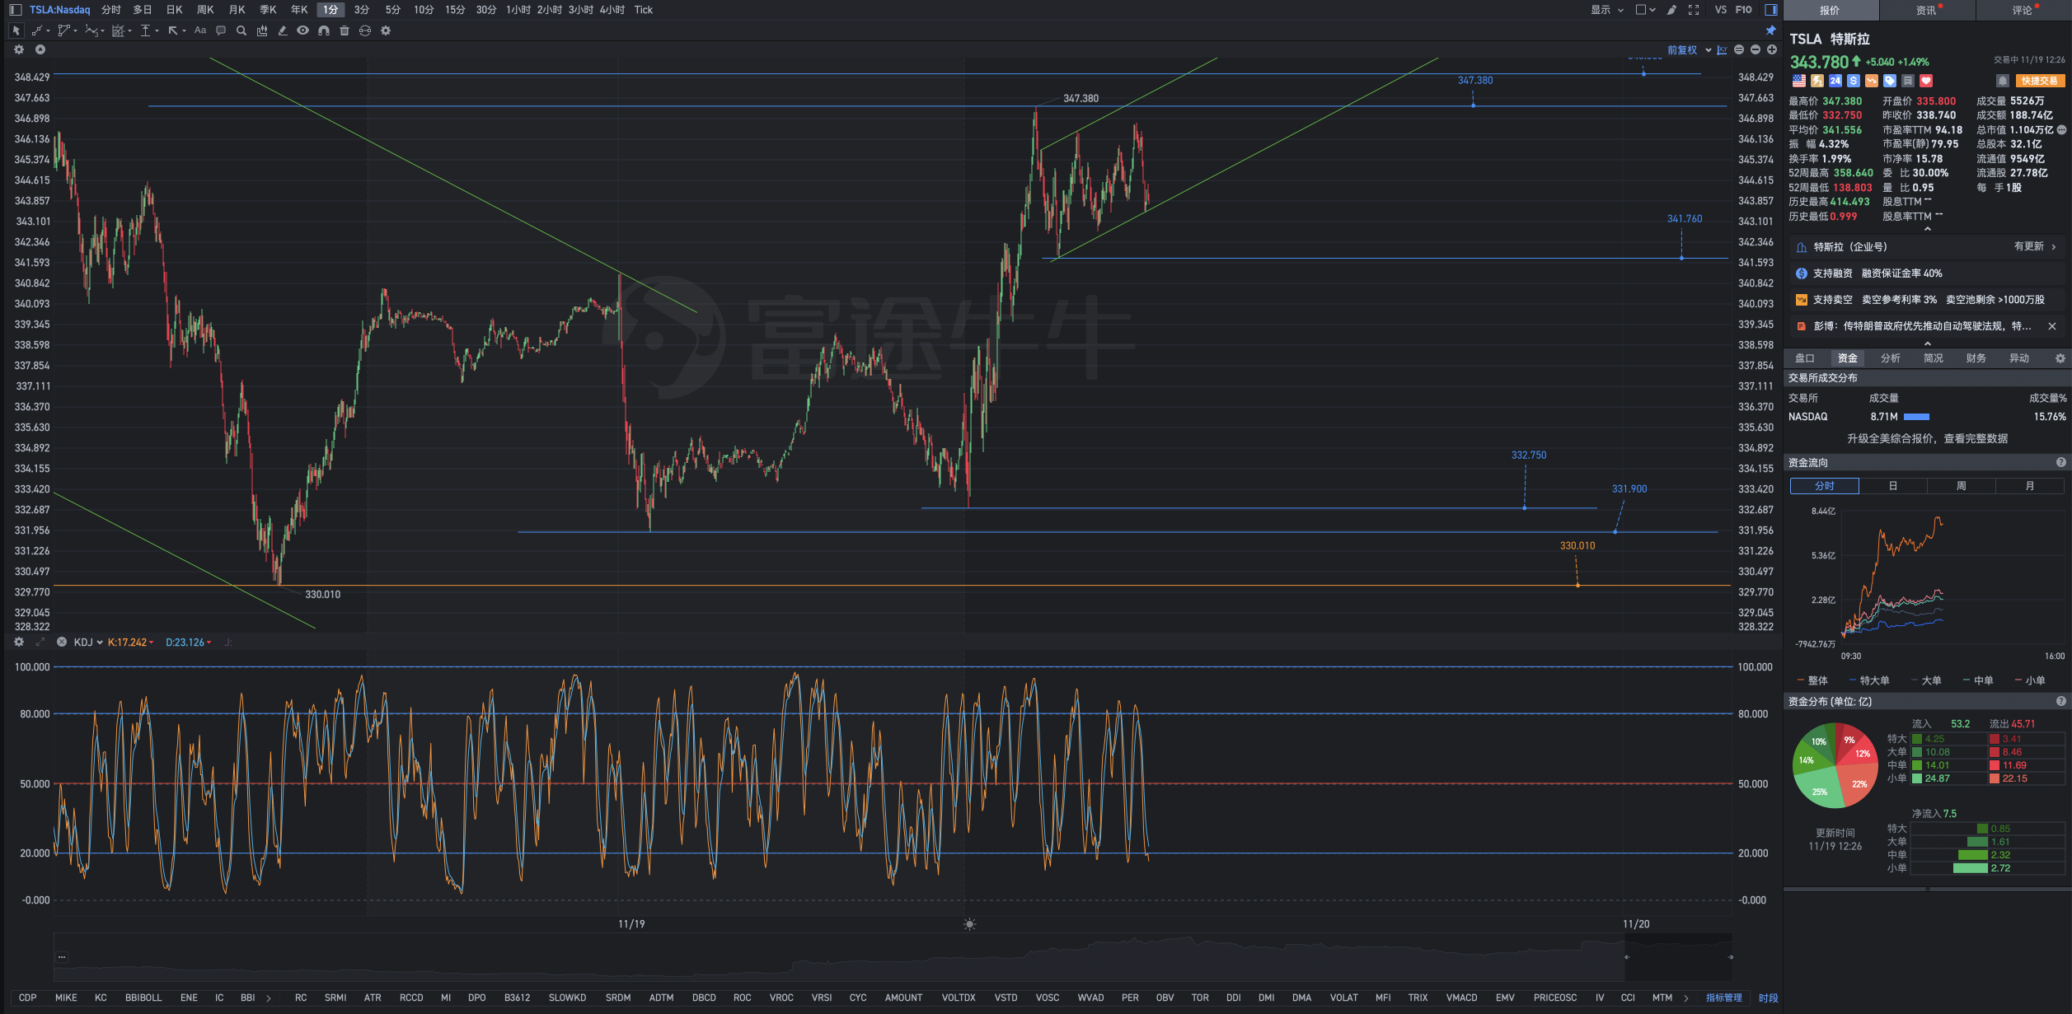The image size is (2072, 1014).
Task: Click the pin chart icon
Action: pos(1770,30)
